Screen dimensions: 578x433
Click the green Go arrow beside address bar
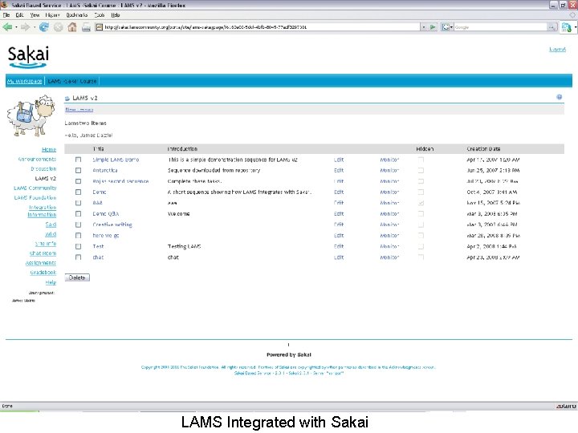(433, 27)
